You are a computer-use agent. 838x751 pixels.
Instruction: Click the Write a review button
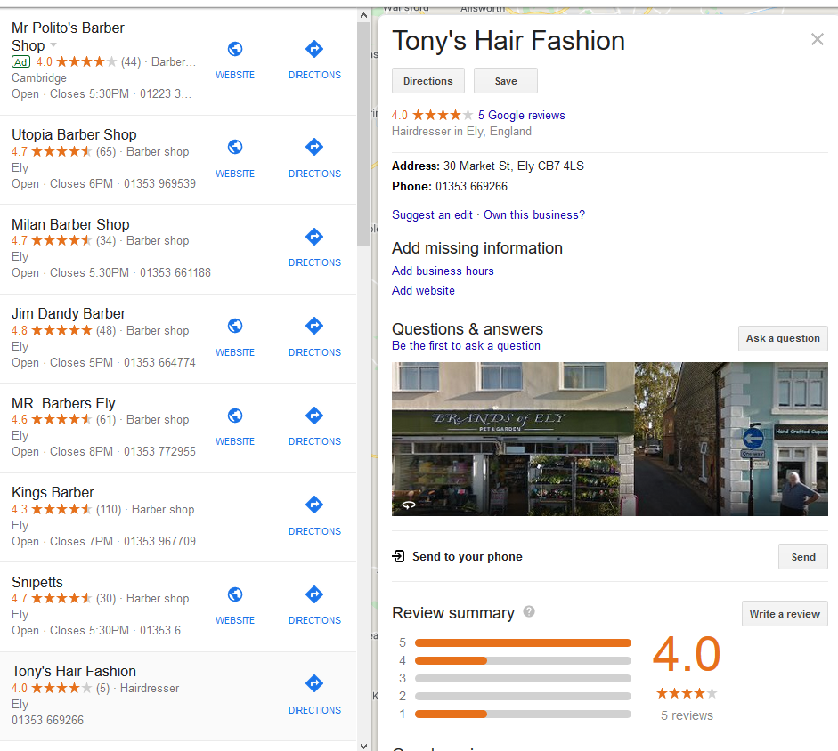coord(785,614)
